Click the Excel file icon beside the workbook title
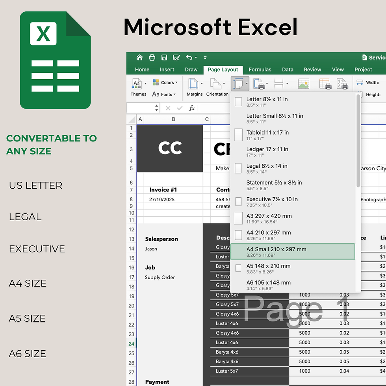Image resolution: width=386 pixels, height=386 pixels. coord(364,58)
